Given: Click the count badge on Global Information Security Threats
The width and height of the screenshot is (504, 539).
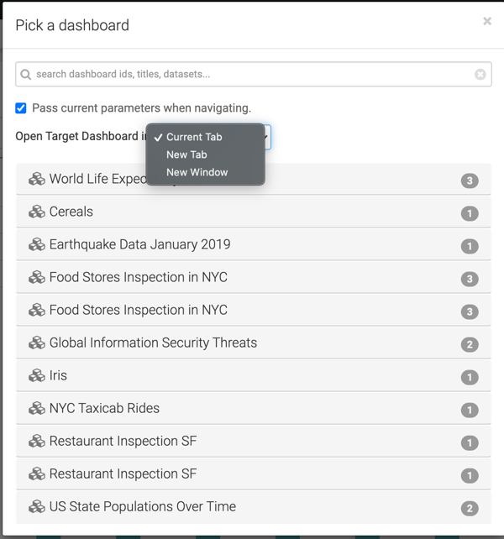Looking at the screenshot, I should [470, 344].
